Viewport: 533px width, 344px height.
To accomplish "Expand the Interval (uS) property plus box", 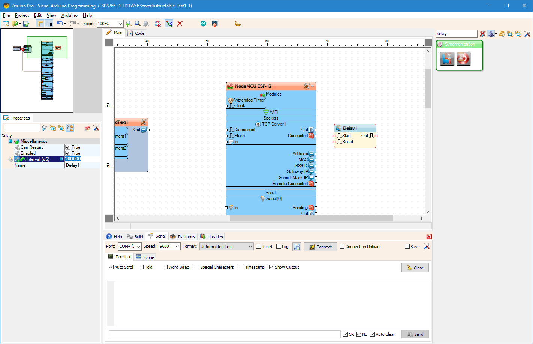I will click(x=61, y=159).
